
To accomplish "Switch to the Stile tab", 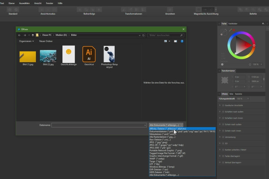I will click(231, 94).
